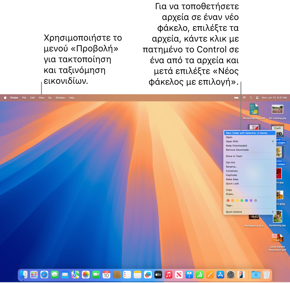Screen dimensions: 290x283
Task: Open Photos app in the Dock
Action: pyautogui.click(x=86, y=275)
